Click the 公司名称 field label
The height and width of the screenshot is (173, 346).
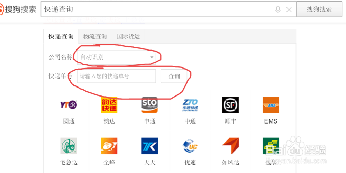pos(61,57)
